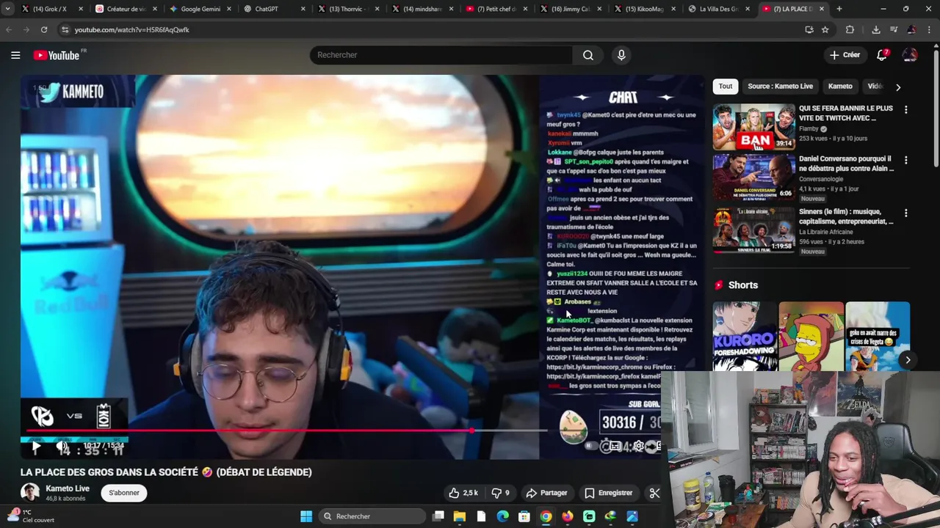Open Microsoft Edge from the taskbar
This screenshot has height=528, width=940.
click(x=503, y=516)
